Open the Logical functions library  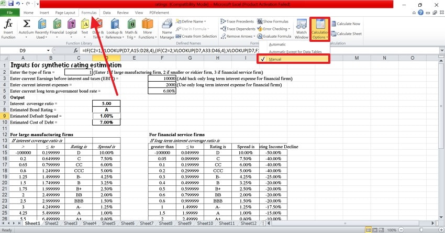[71, 29]
